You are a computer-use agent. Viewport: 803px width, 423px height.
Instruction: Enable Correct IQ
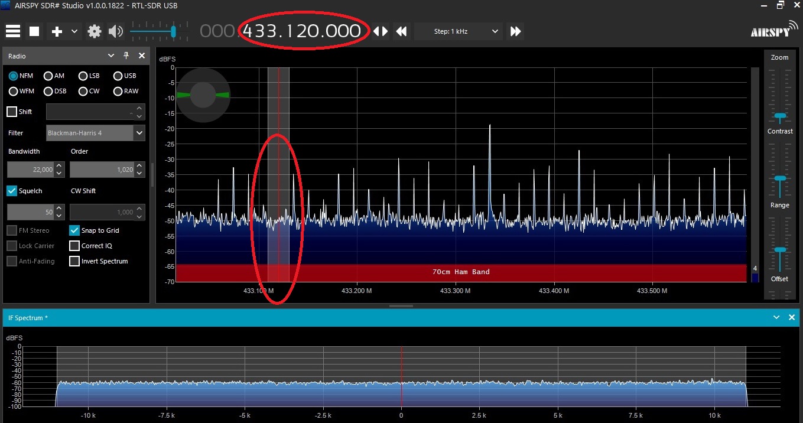pos(74,246)
